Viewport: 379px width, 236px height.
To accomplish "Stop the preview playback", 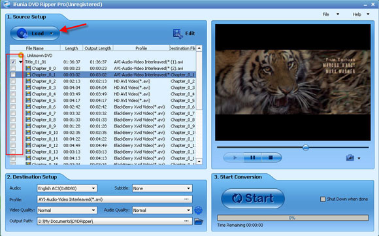I will [271, 158].
